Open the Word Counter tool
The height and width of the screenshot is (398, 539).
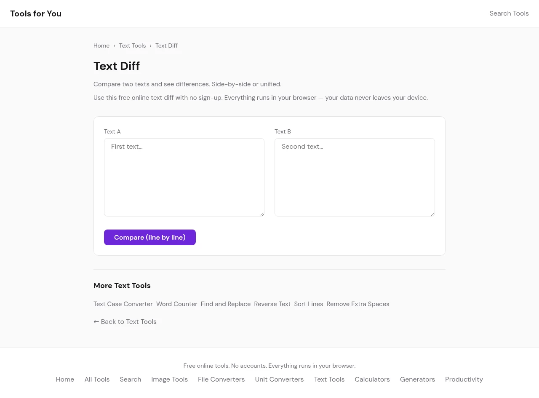tap(176, 304)
